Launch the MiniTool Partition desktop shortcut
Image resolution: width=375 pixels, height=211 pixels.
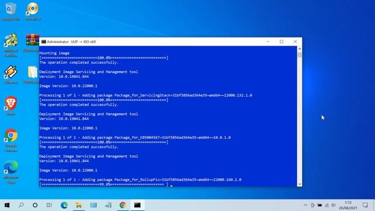(11, 45)
